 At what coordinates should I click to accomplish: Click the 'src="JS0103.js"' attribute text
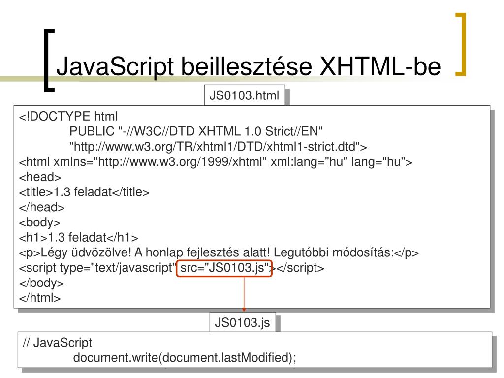pos(224,268)
